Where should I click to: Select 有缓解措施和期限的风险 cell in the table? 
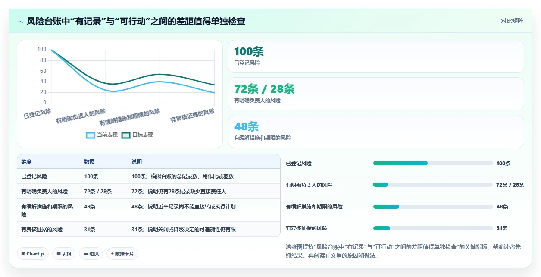(x=47, y=210)
